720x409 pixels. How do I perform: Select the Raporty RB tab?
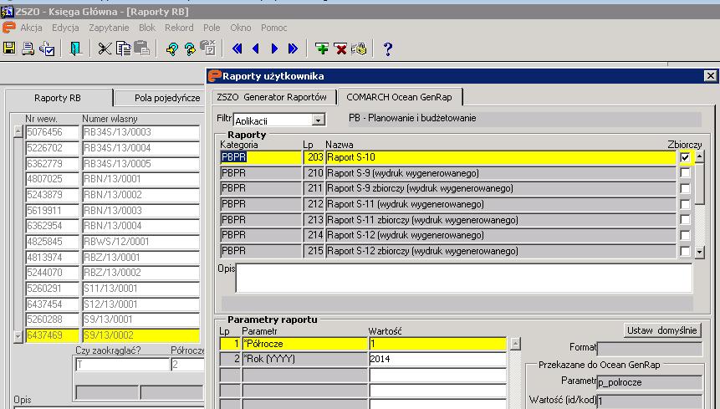[58, 98]
